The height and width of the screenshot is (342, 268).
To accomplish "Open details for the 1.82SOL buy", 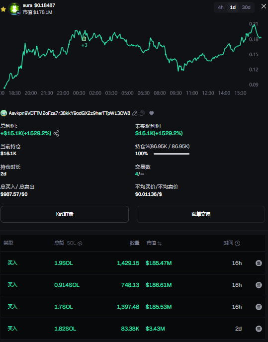I will (x=259, y=329).
